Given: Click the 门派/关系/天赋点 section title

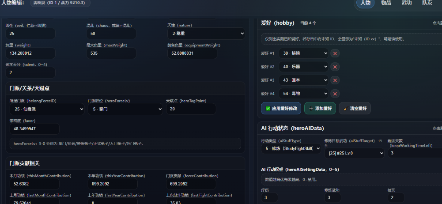Looking at the screenshot, I should [x=30, y=88].
